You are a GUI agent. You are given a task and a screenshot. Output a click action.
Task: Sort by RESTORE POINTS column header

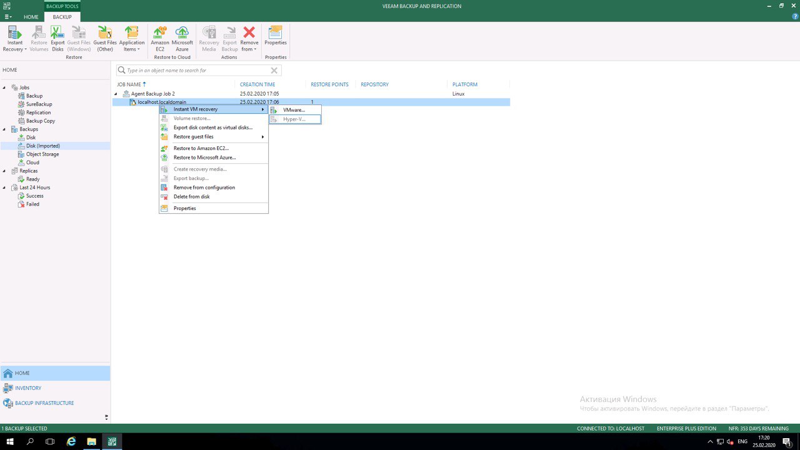pyautogui.click(x=329, y=84)
